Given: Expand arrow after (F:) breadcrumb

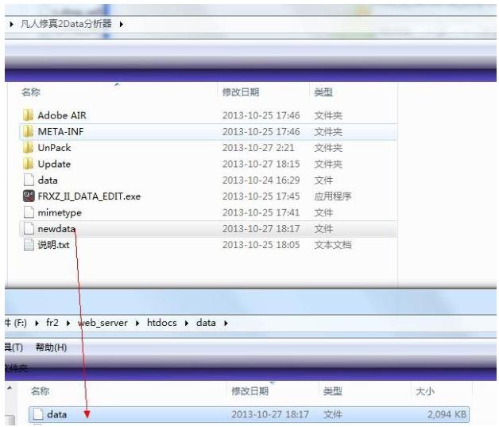Looking at the screenshot, I should (x=37, y=323).
